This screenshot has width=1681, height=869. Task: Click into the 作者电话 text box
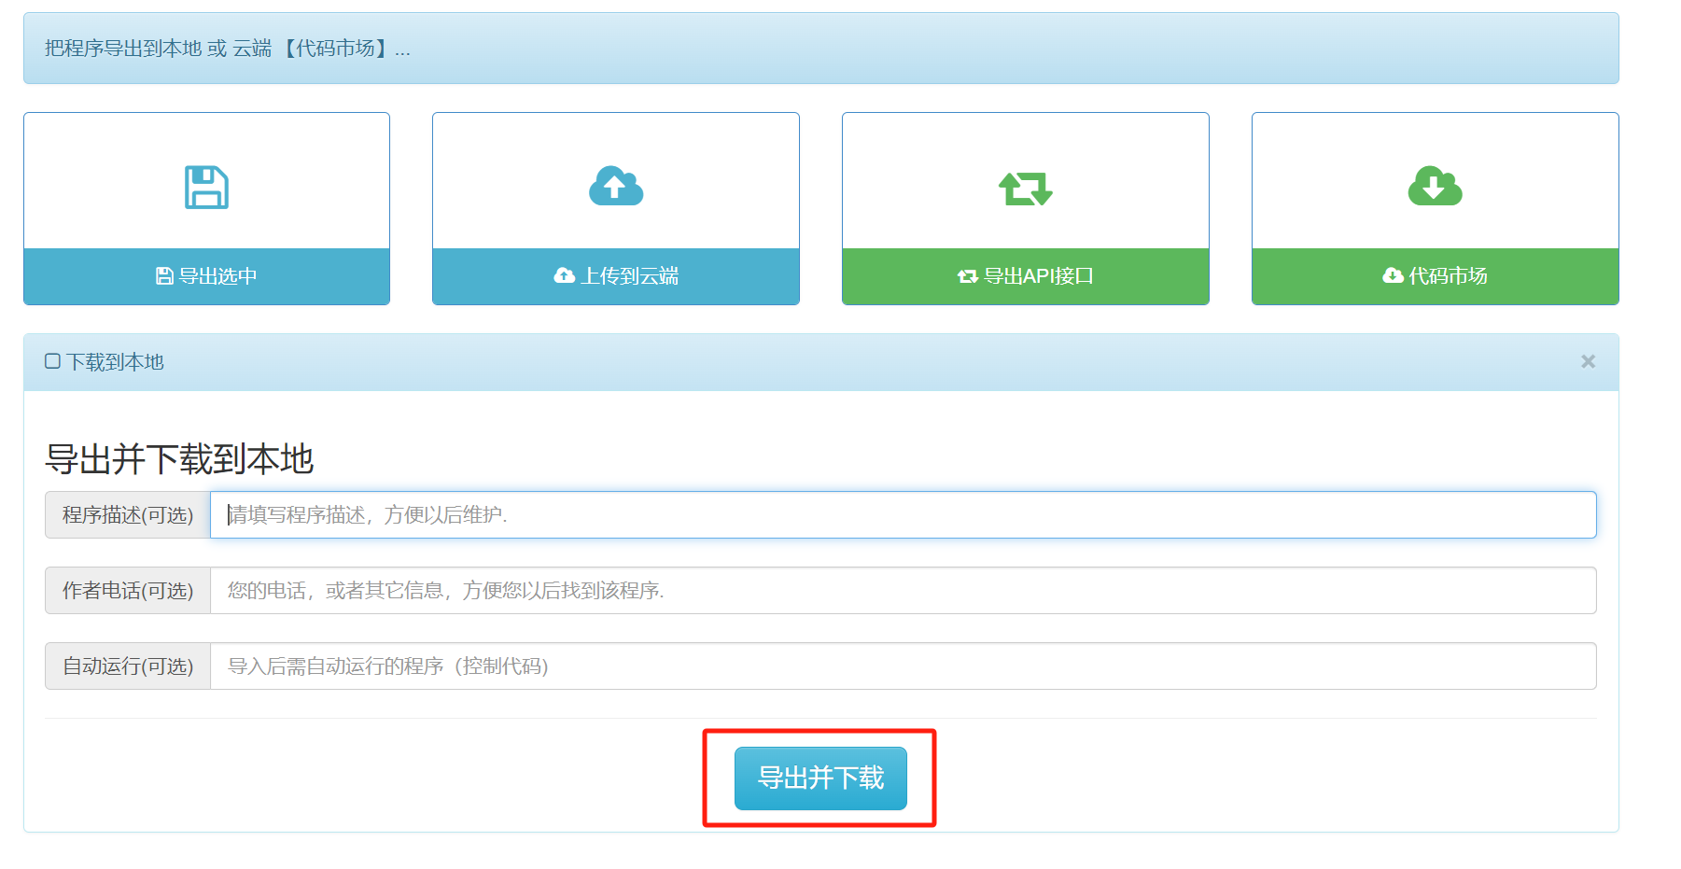click(903, 591)
